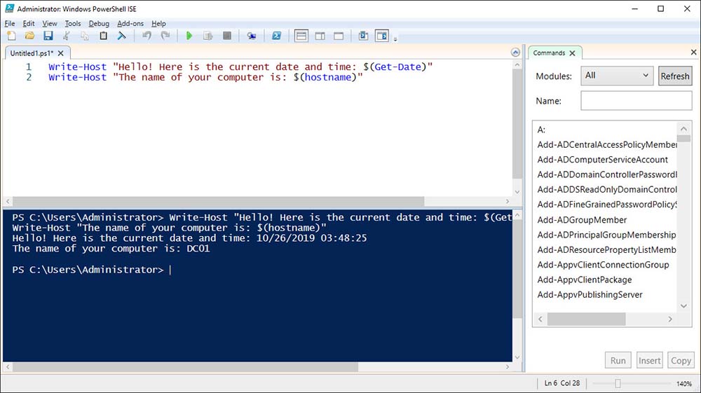Select Add-ADResourcePropertyListMemb command entry
701x393 pixels.
[x=606, y=249]
